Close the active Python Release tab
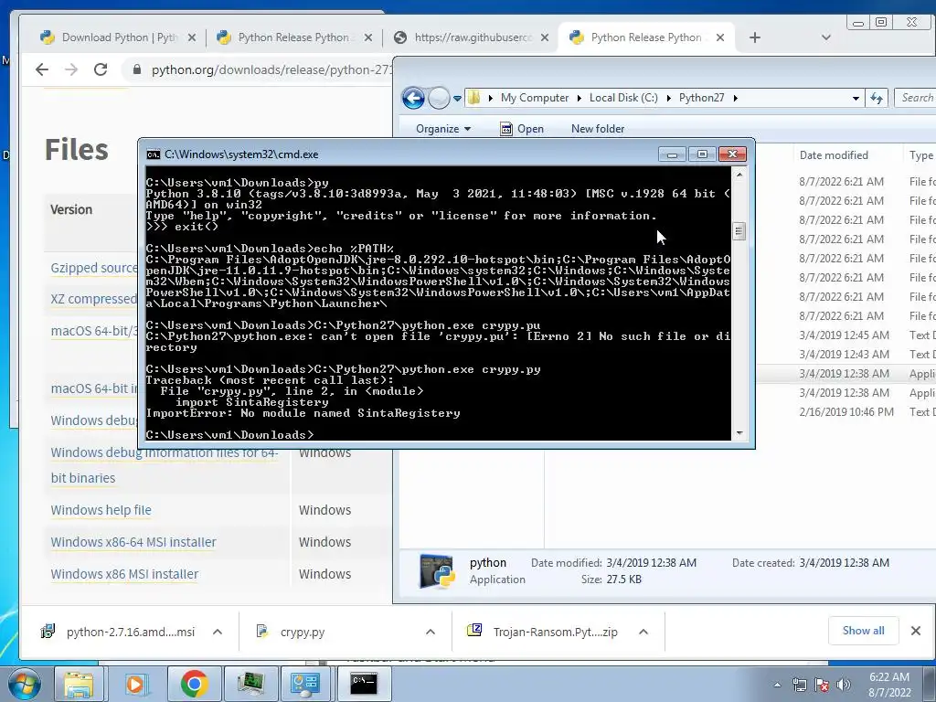 pyautogui.click(x=720, y=37)
